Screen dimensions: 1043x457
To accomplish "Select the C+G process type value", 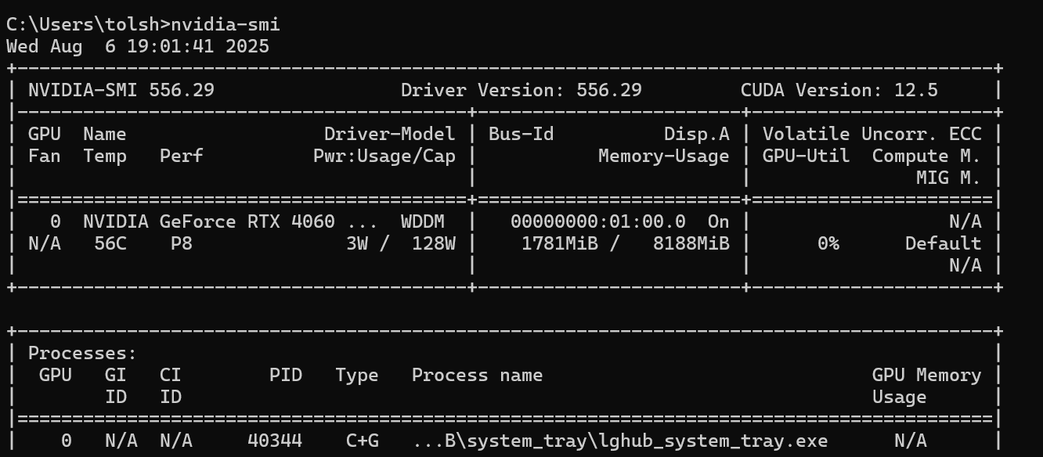I will coord(363,441).
